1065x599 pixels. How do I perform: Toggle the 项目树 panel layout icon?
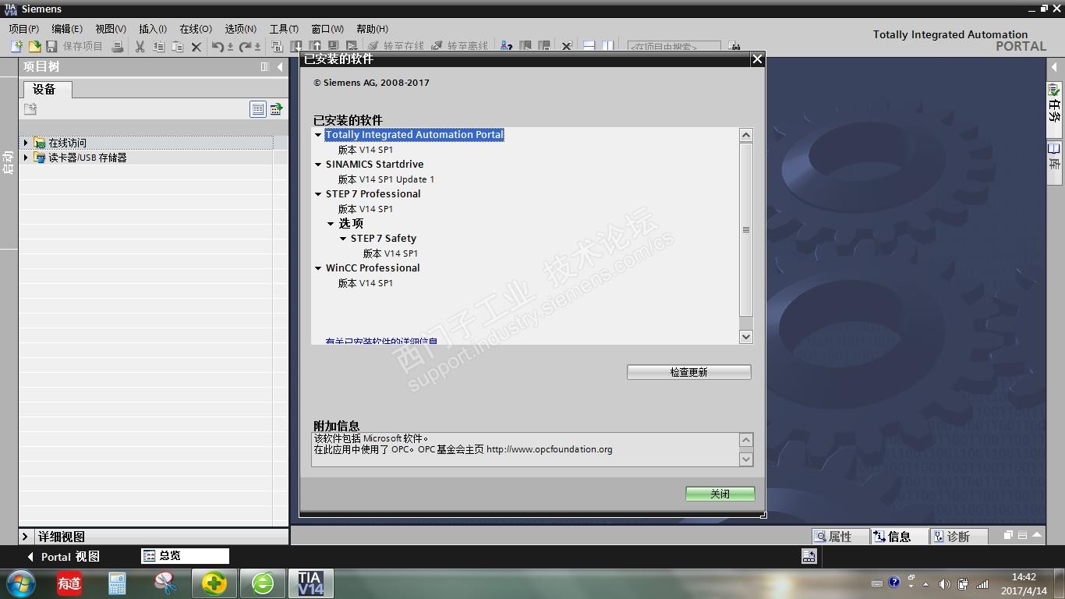point(265,67)
